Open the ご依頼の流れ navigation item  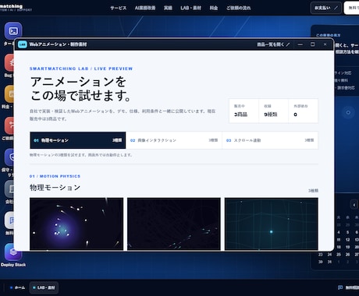(x=238, y=8)
